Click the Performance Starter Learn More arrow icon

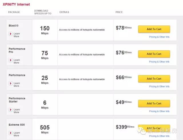pos(11,110)
